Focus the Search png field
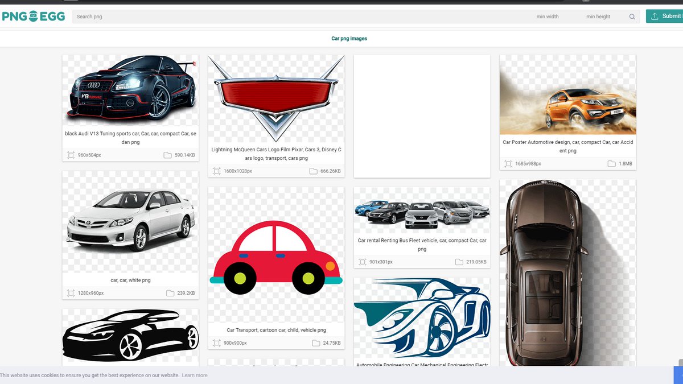 (302, 16)
